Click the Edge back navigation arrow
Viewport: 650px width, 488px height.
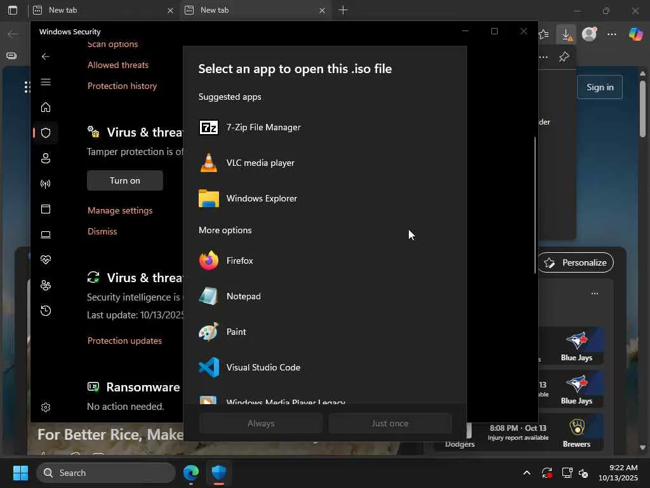(x=13, y=34)
